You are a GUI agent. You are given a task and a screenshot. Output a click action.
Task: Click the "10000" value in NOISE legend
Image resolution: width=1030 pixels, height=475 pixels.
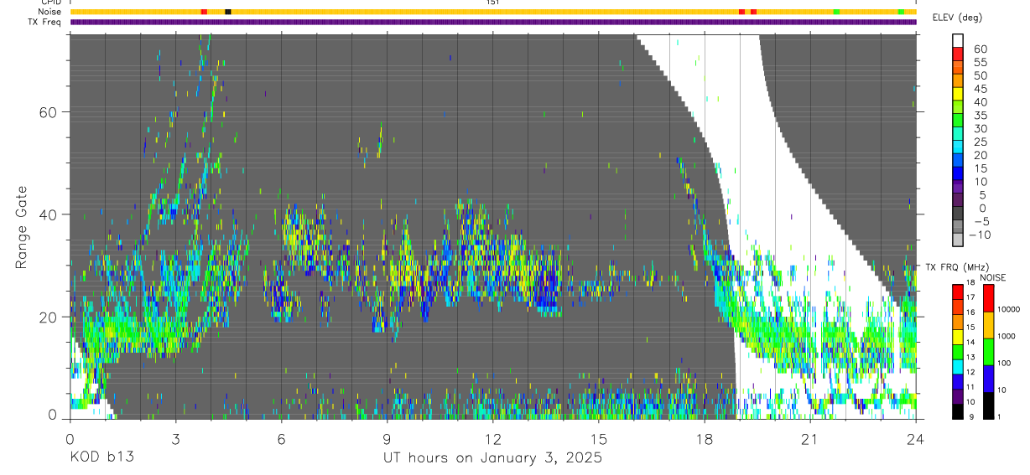click(1008, 309)
